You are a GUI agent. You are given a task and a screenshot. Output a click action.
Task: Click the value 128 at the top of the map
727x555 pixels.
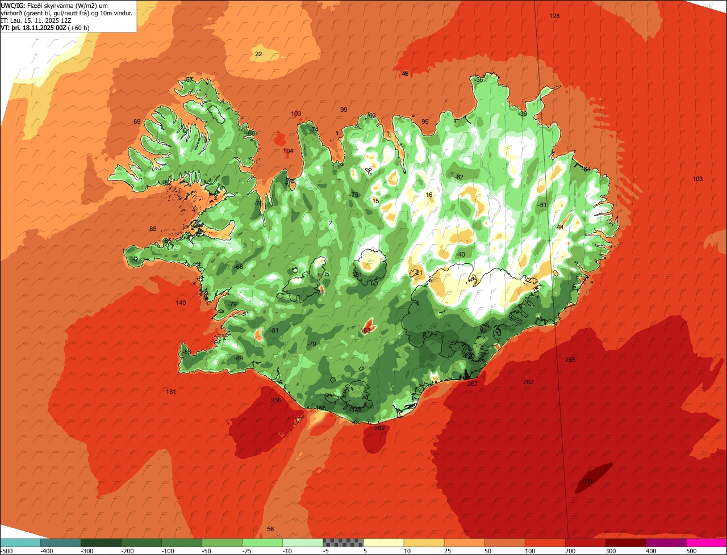click(554, 16)
